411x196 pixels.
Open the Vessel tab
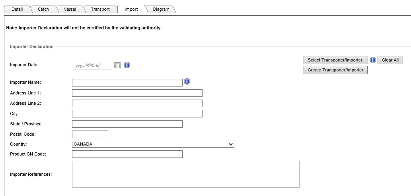click(70, 9)
